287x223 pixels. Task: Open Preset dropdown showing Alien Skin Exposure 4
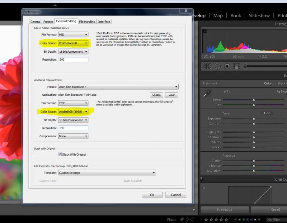click(118, 87)
